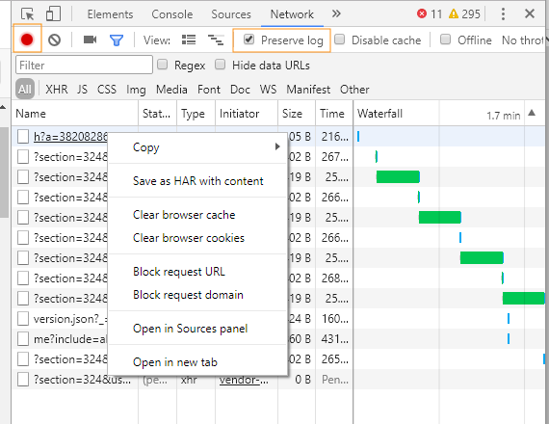Screen dimensions: 549x424
Task: Switch to large request rows view
Action: (189, 40)
